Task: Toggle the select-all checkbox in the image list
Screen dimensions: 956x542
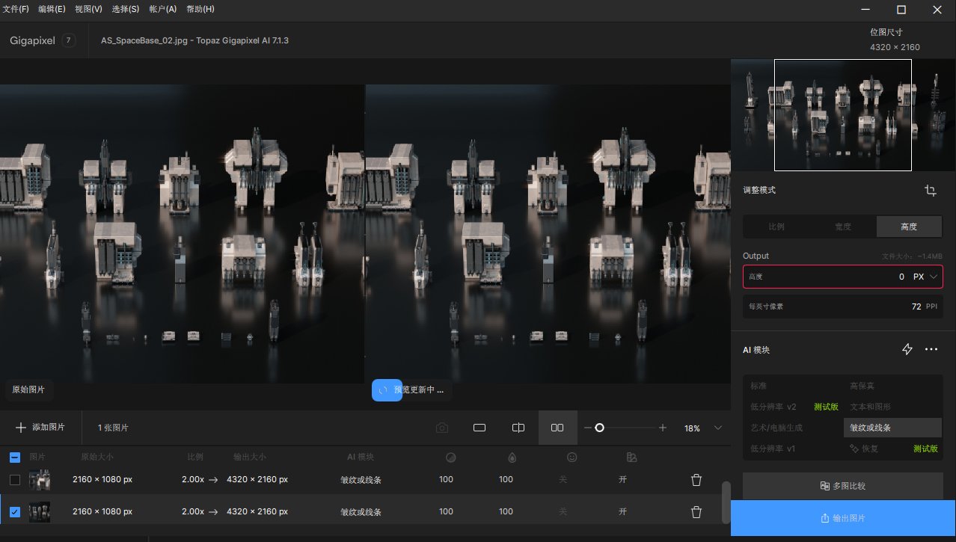Action: pyautogui.click(x=14, y=457)
